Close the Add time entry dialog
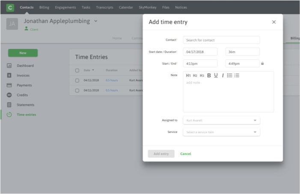The width and height of the screenshot is (300, 194). [274, 22]
